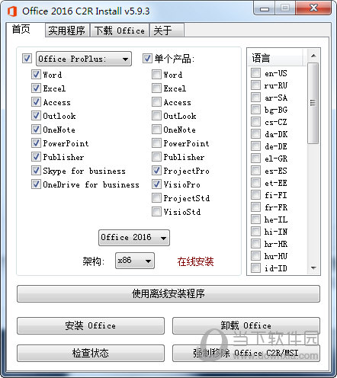Check OutLook under 单个产品
The height and width of the screenshot is (378, 337).
[x=156, y=115]
